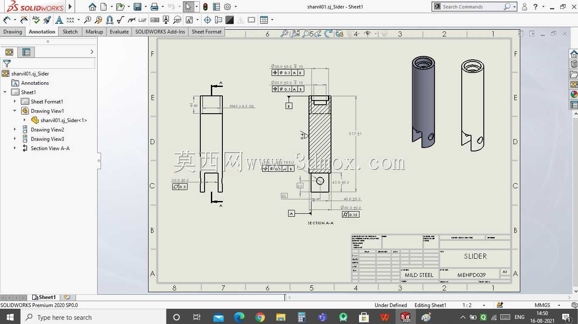
Task: Expand the SOLIDWORKS menu arrow beside the logo
Action: click(x=70, y=7)
